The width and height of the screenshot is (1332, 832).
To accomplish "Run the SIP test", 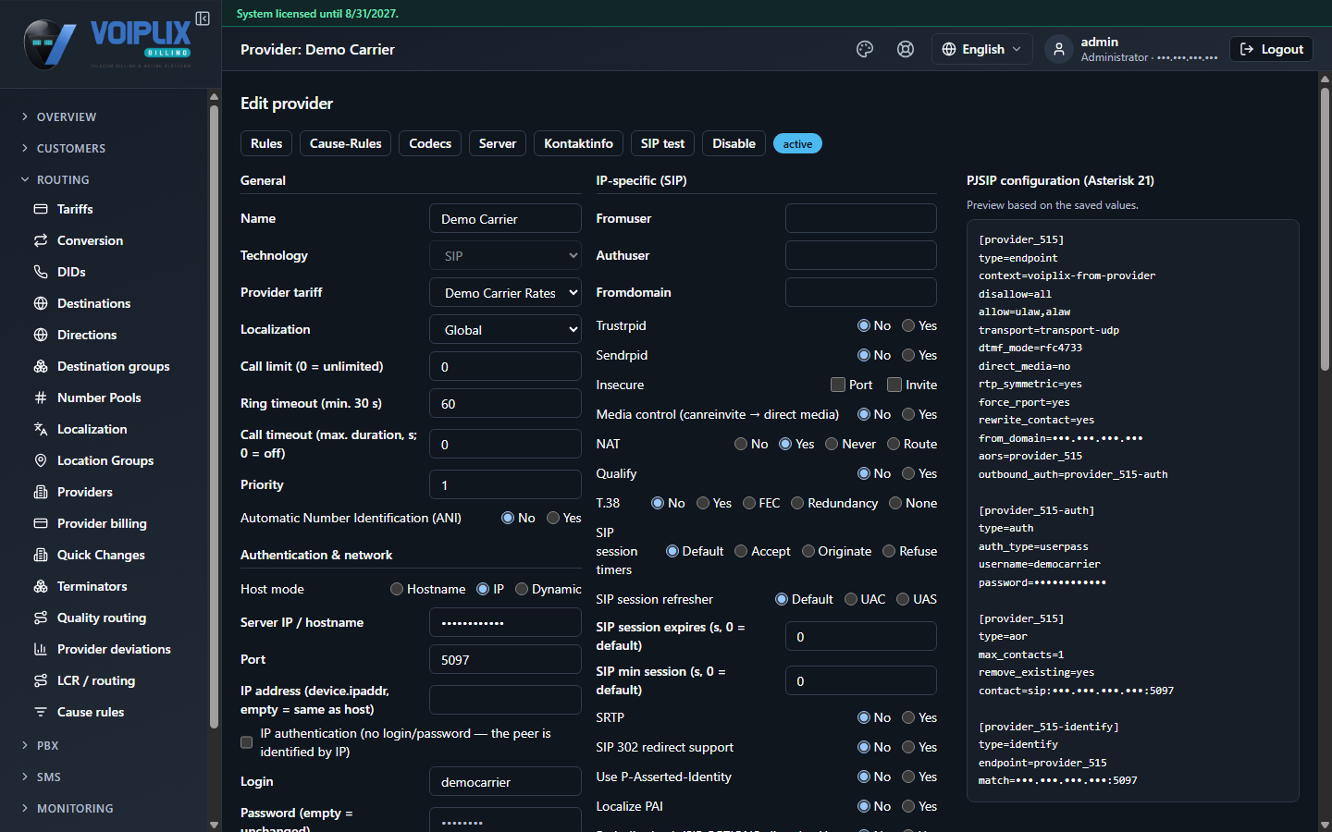I will click(x=662, y=143).
